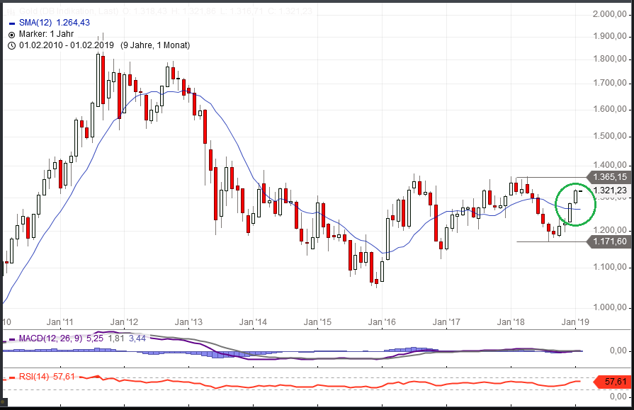634x410 pixels.
Task: Click the Jan '18 time axis label
Action: pos(511,322)
